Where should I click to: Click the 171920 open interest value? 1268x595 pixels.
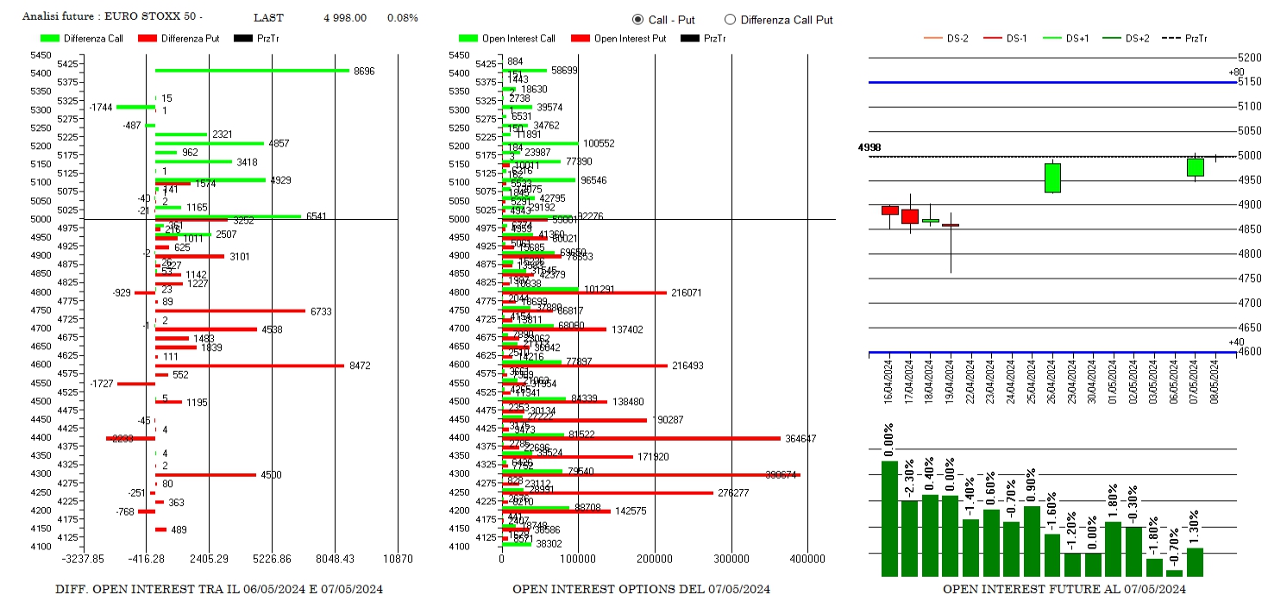click(x=653, y=456)
